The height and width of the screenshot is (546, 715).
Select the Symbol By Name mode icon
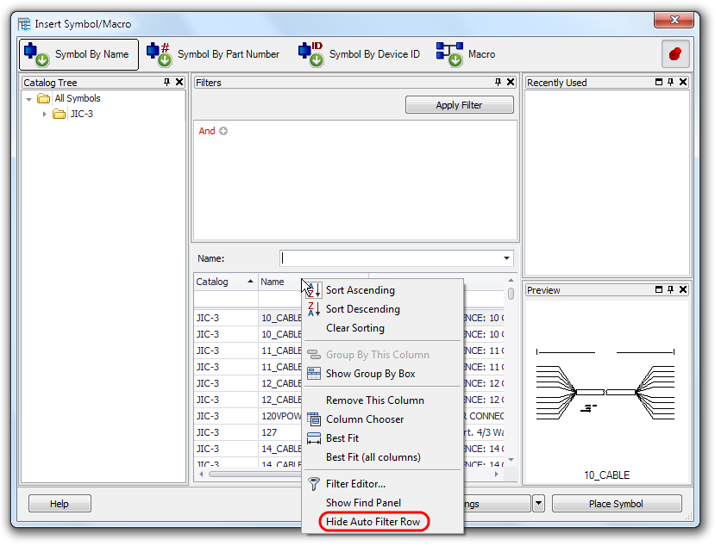click(34, 53)
